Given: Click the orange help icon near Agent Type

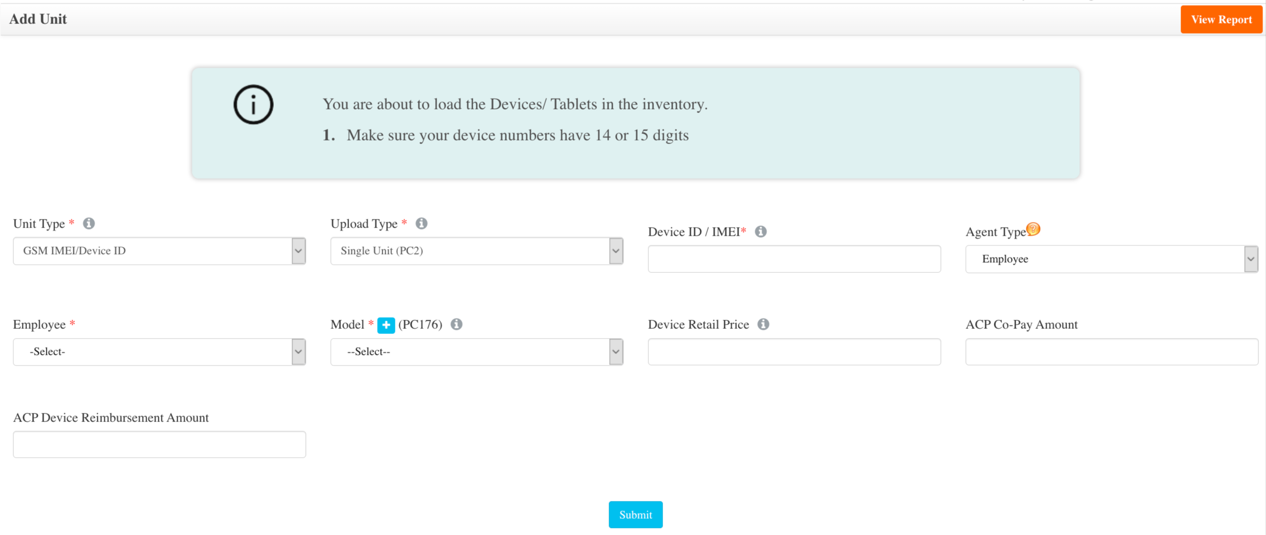Looking at the screenshot, I should tap(1033, 229).
